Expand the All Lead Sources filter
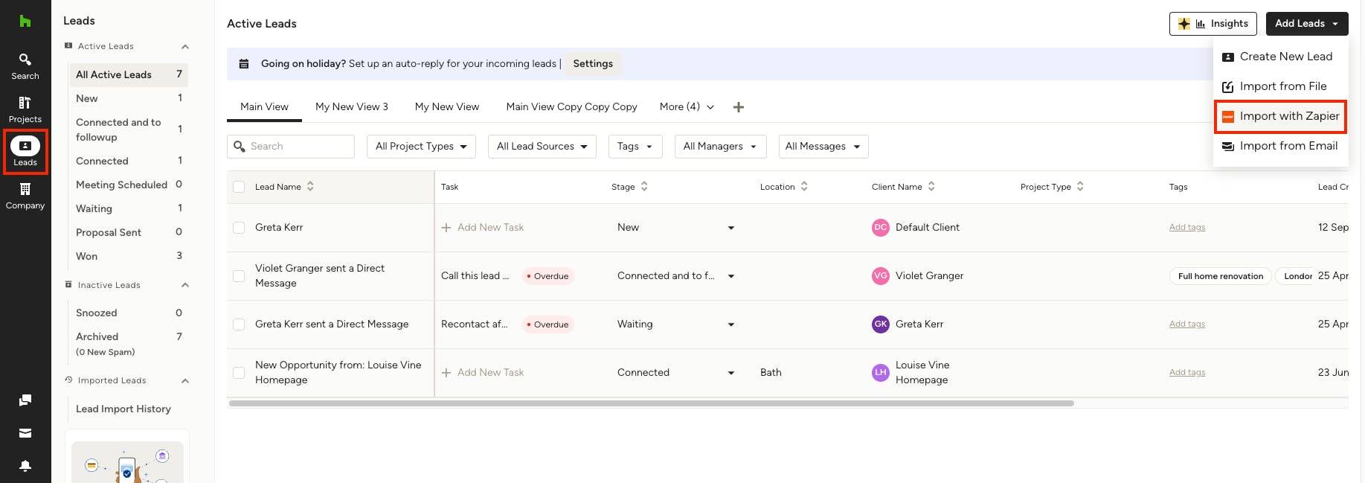This screenshot has width=1365, height=483. (x=541, y=147)
